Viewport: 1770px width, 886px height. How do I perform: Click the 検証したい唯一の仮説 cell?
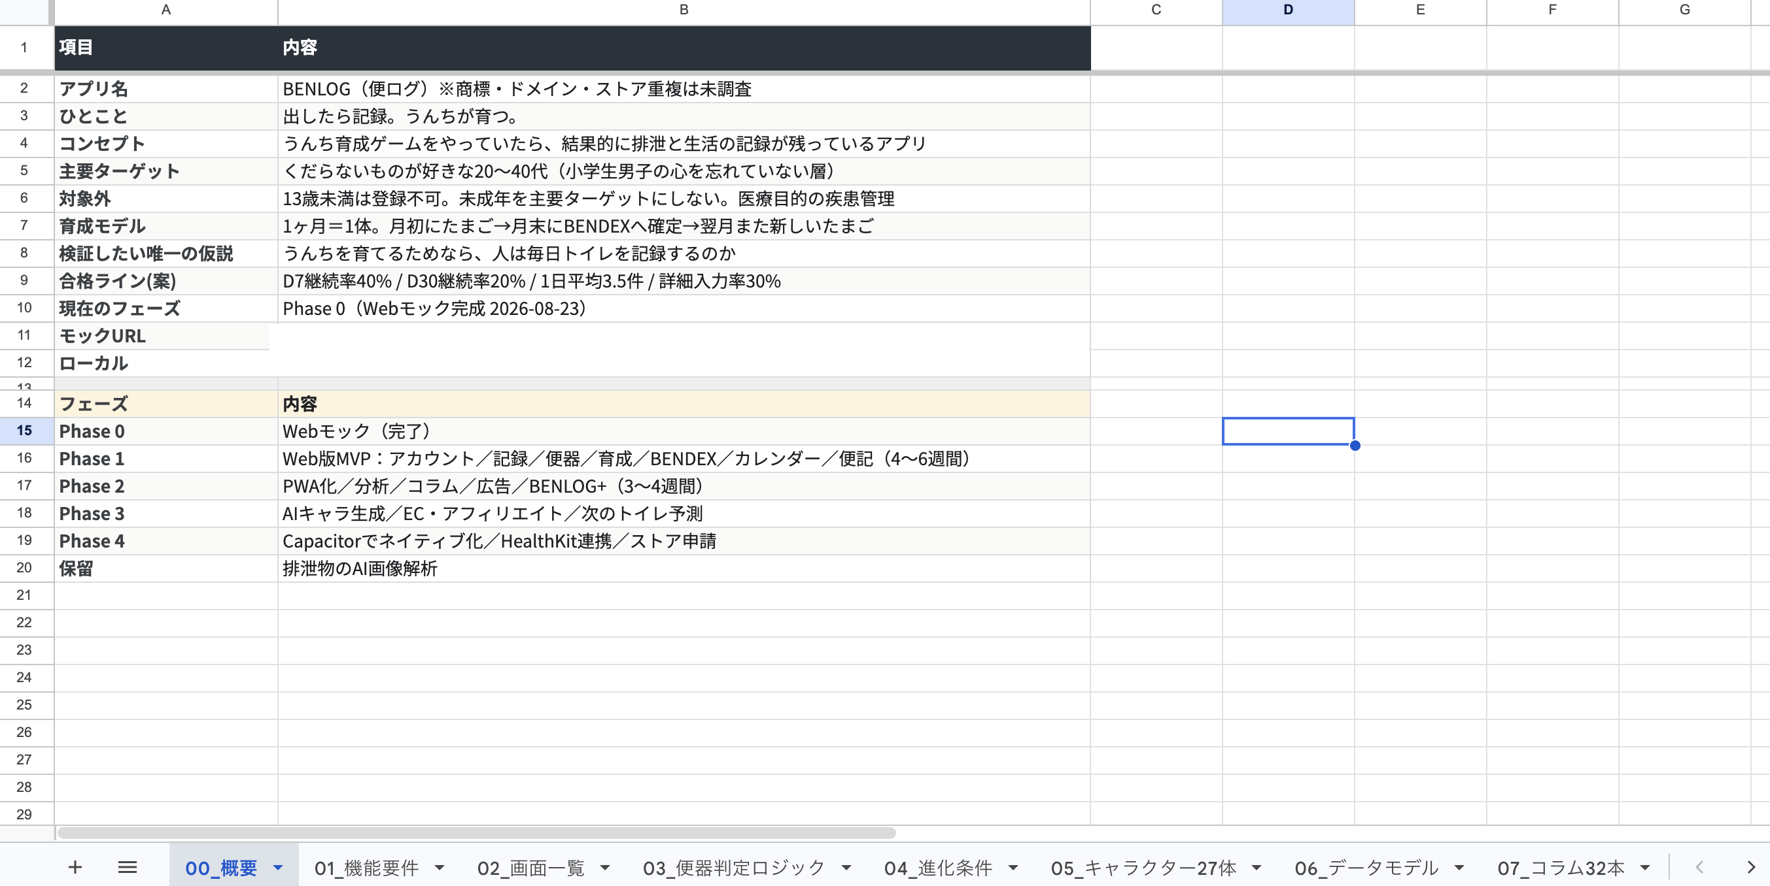click(165, 254)
